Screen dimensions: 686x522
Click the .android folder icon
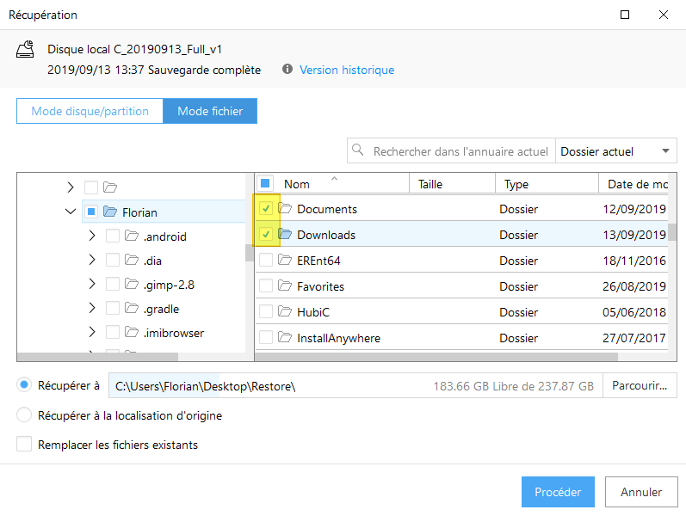click(131, 236)
